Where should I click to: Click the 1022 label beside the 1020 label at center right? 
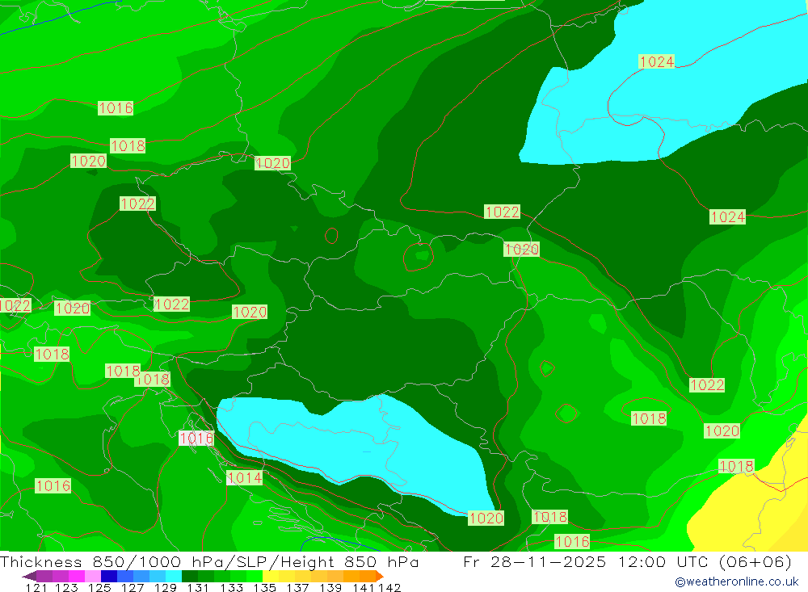(x=503, y=212)
